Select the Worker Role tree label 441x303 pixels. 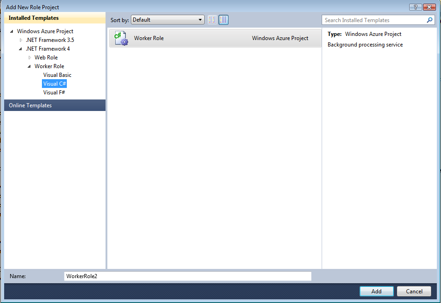(49, 66)
